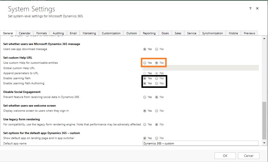The image size is (268, 162).
Task: Choose Yes for custom Help entities
Action: click(145, 63)
